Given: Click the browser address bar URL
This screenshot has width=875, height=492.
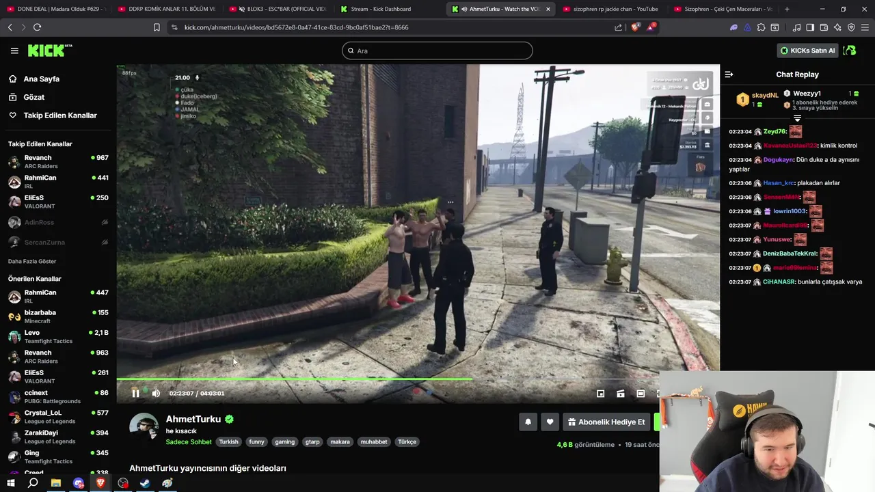Looking at the screenshot, I should (297, 27).
